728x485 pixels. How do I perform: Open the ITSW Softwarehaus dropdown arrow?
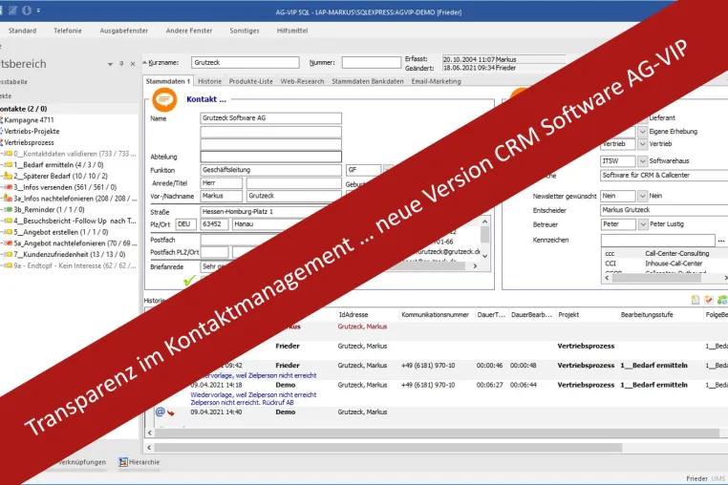[642, 161]
